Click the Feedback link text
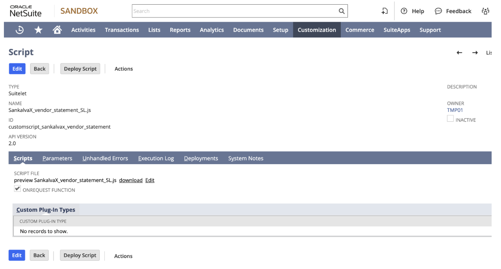501x269 pixels. point(458,11)
